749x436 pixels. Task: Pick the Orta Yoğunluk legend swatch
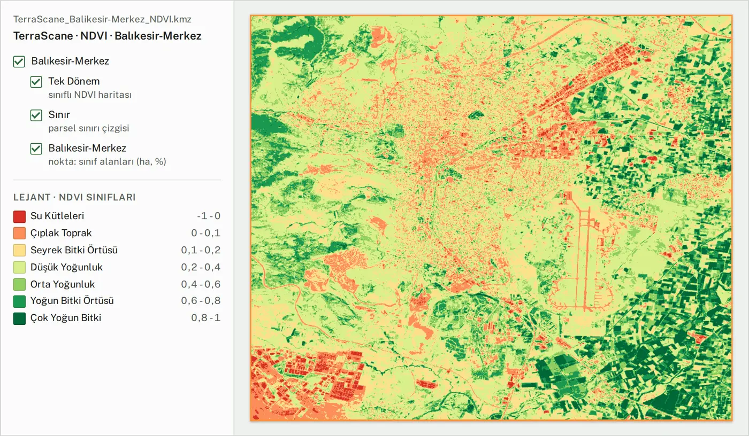point(19,284)
